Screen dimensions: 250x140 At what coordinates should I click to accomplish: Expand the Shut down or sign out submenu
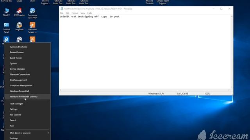click(27, 133)
